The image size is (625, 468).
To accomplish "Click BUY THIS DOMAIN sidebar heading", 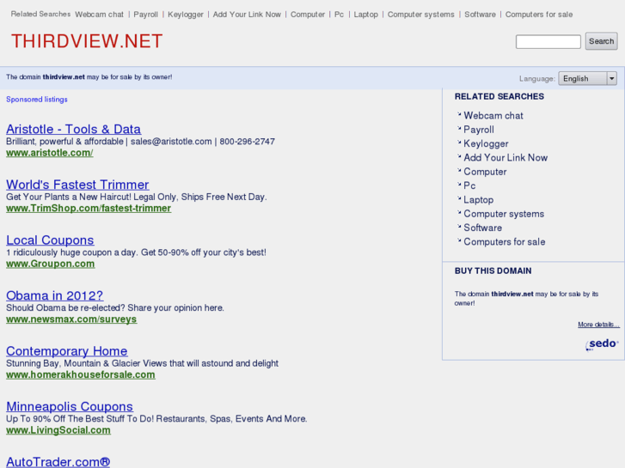I will coord(493,270).
